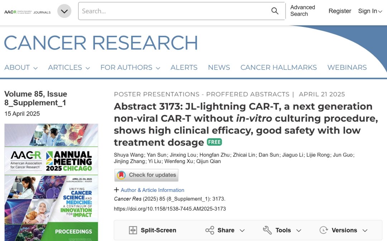Click the Versions clock icon
This screenshot has width=387, height=241.
324,230
